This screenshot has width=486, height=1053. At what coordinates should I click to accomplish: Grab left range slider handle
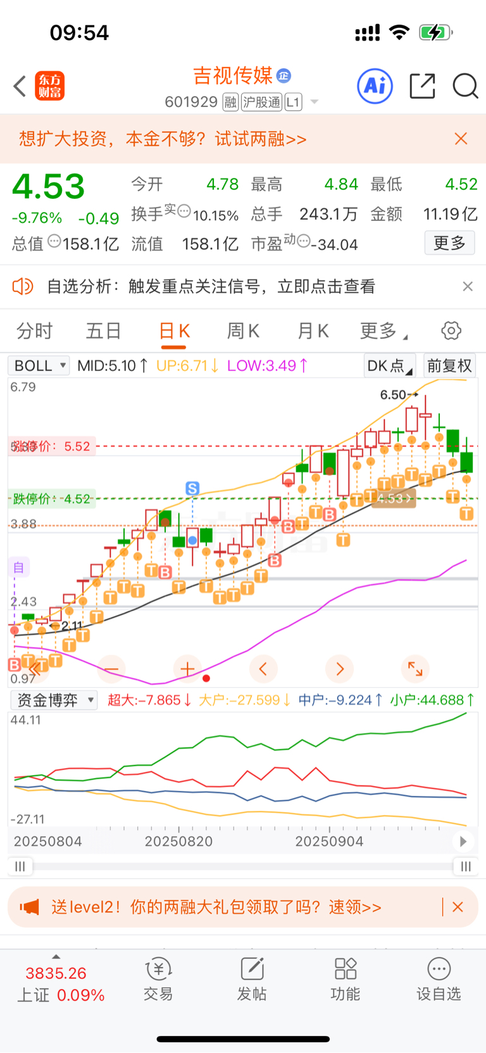[x=20, y=866]
